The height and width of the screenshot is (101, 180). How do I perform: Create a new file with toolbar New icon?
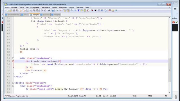(x=8, y=11)
